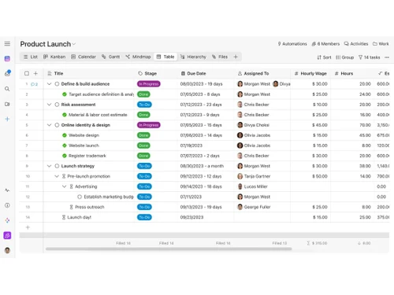Open the 14 tasks filter button
The width and height of the screenshot is (394, 295).
click(x=370, y=57)
